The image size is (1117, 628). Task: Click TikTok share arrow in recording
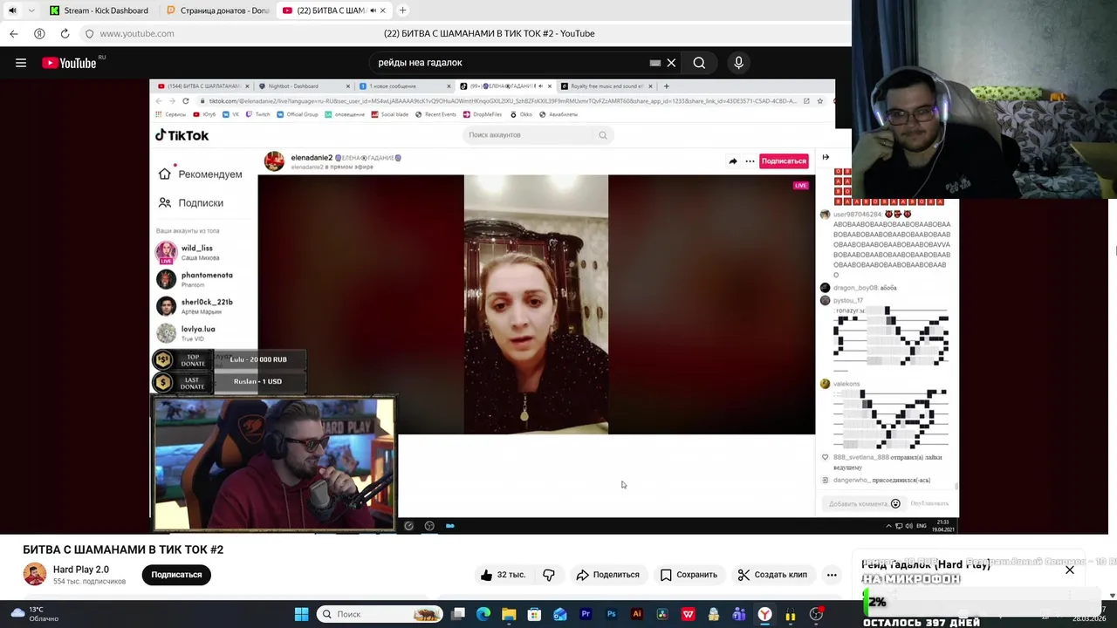733,160
